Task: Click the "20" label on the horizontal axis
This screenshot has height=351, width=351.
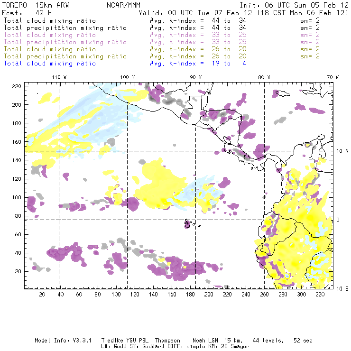Action: (x=42, y=295)
